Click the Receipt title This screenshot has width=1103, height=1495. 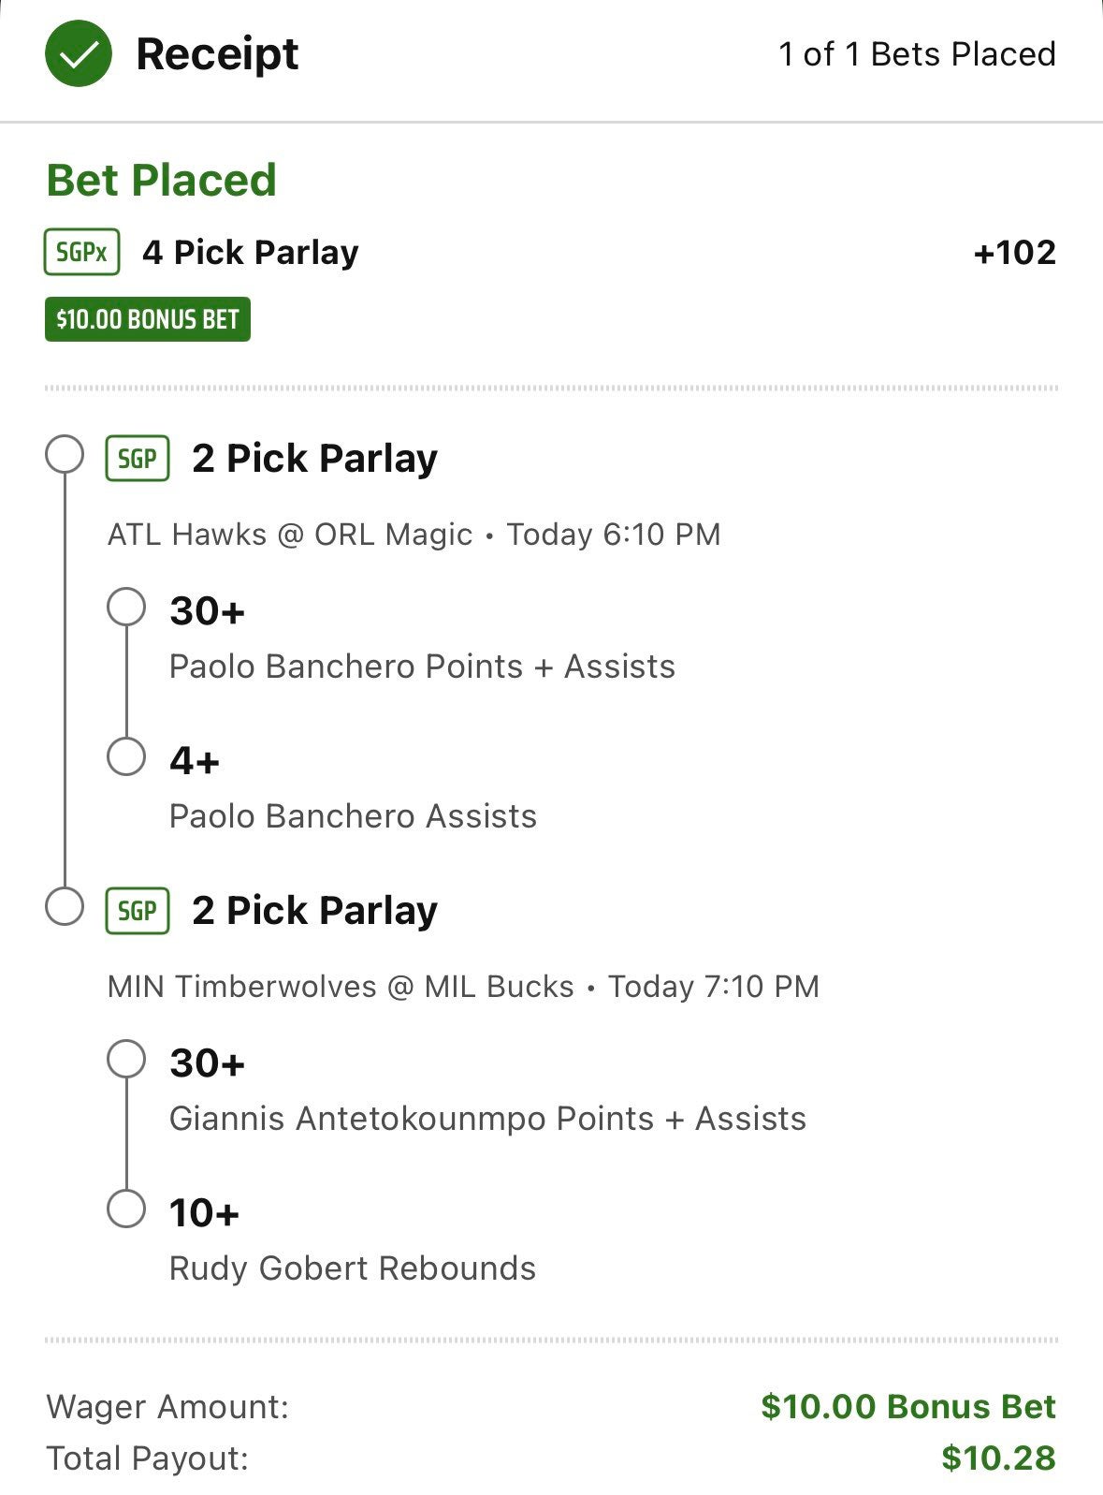pos(217,54)
